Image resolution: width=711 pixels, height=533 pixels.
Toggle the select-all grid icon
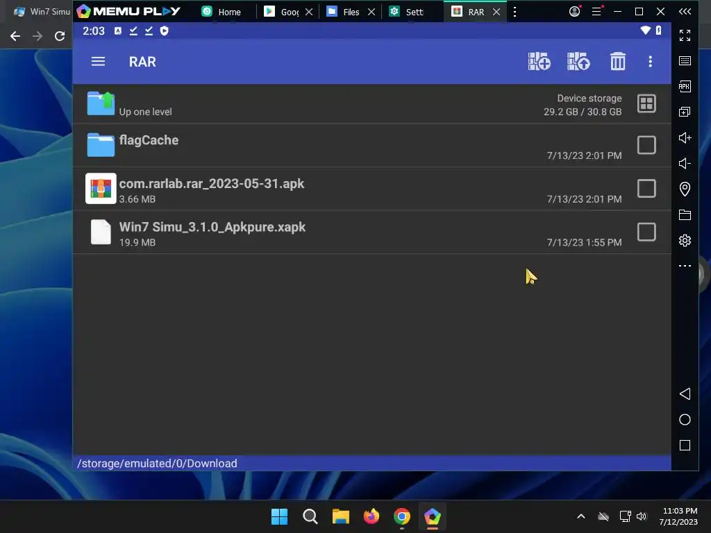[x=646, y=103]
